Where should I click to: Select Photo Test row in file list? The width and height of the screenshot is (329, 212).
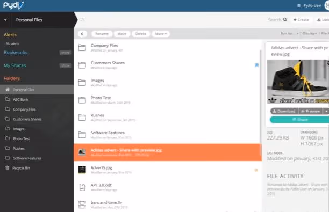coord(167,100)
